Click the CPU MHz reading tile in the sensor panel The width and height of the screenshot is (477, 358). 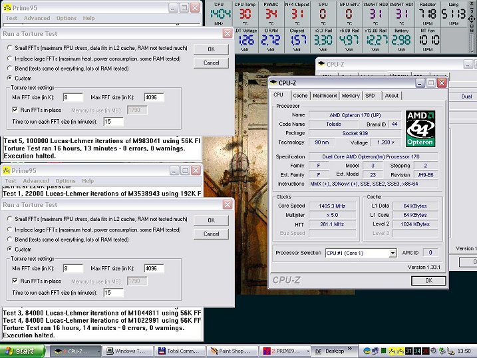click(x=219, y=14)
